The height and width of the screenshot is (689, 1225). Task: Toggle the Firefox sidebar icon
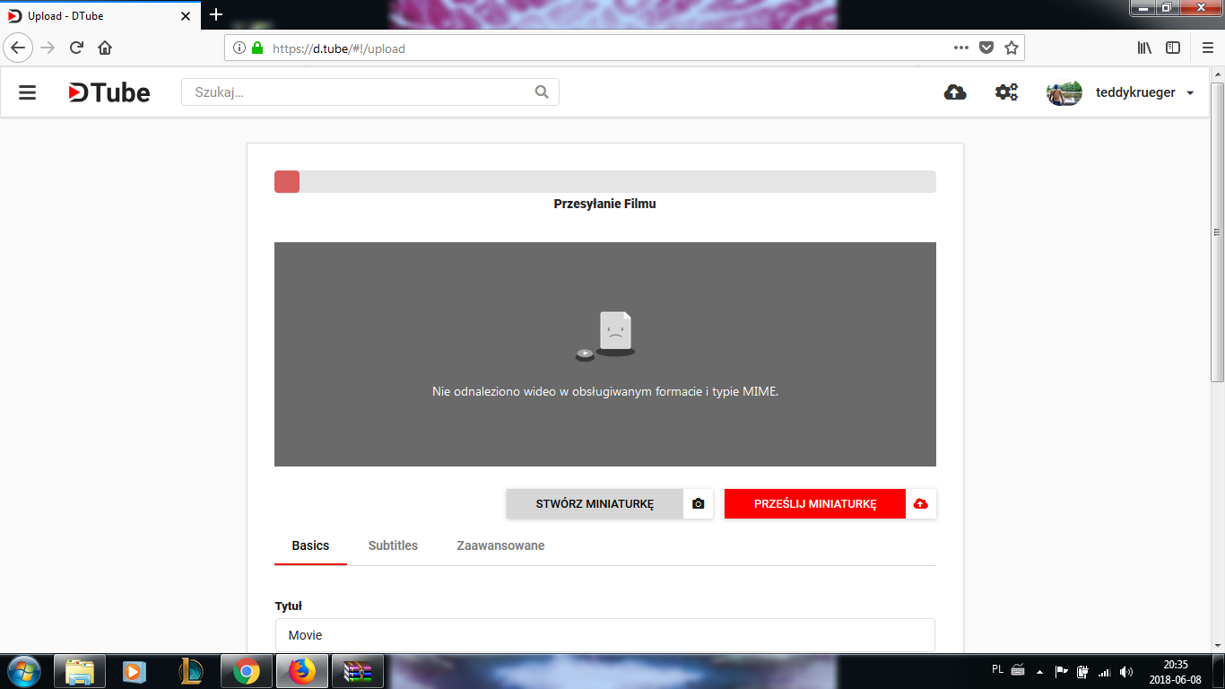(1173, 48)
